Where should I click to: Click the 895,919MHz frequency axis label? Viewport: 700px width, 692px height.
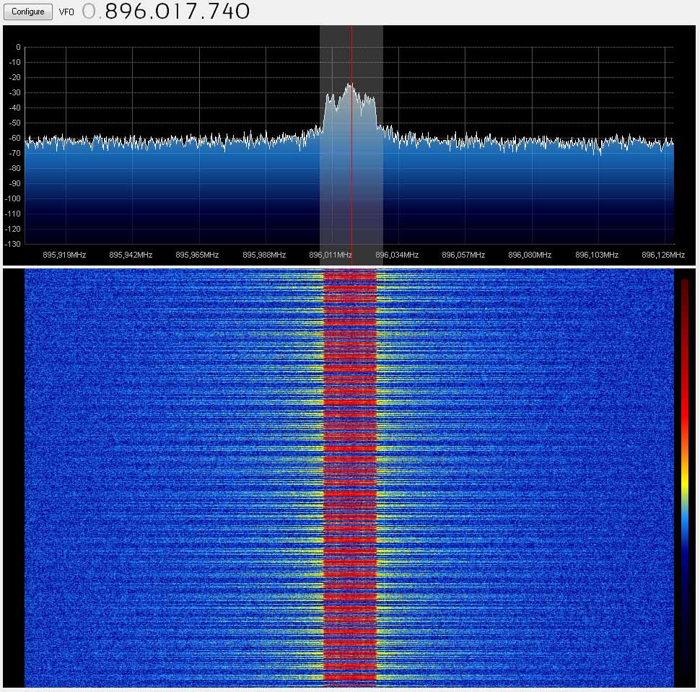pyautogui.click(x=64, y=255)
